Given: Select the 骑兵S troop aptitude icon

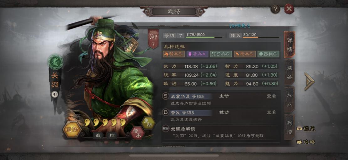Looking at the screenshot, I should pyautogui.click(x=174, y=54).
